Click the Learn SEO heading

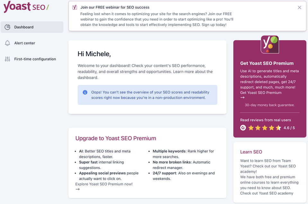251,152
